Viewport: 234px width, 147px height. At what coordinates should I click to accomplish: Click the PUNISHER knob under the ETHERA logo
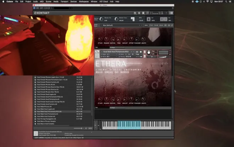(x=137, y=99)
